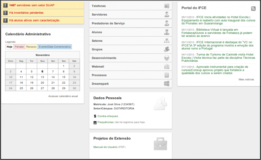Click the skull icon beside Desenvolvimento
This screenshot has height=160, width=261.
pos(167,58)
